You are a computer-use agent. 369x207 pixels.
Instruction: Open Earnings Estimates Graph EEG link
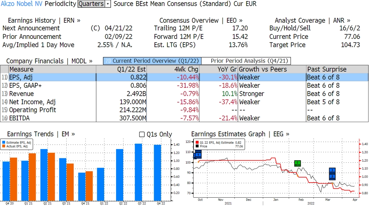point(240,134)
